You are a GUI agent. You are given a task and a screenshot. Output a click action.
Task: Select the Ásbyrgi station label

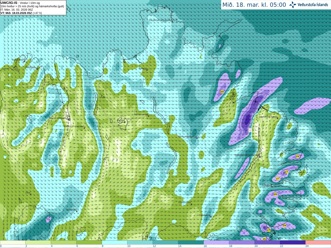142,68
